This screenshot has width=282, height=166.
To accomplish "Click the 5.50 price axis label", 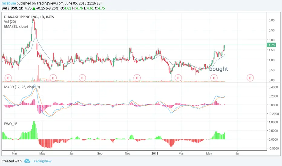I will click(x=272, y=30).
